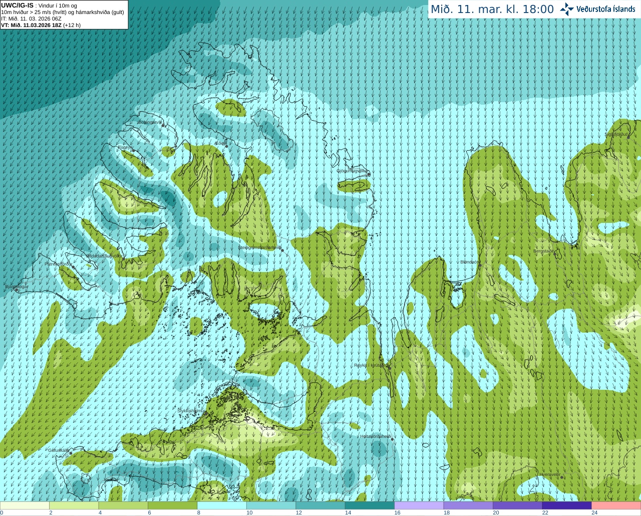This screenshot has width=641, height=516.
Task: Click the 'Veðurstofa Íslands' logo text
Action: pos(606,9)
